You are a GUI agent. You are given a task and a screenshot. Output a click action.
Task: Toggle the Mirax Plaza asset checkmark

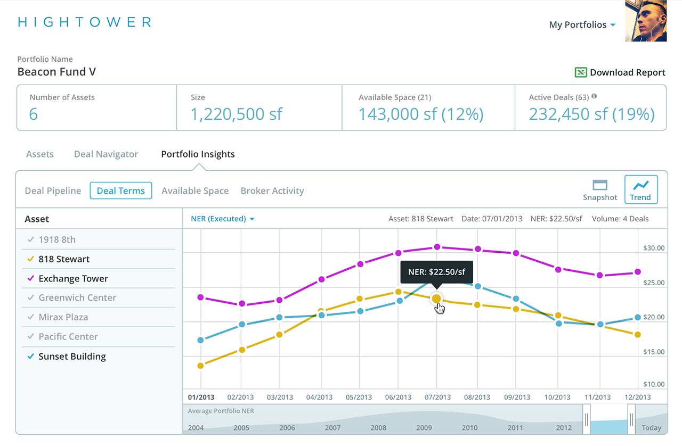coord(30,317)
